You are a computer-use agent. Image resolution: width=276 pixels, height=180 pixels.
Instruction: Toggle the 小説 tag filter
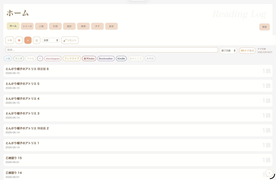8,58
